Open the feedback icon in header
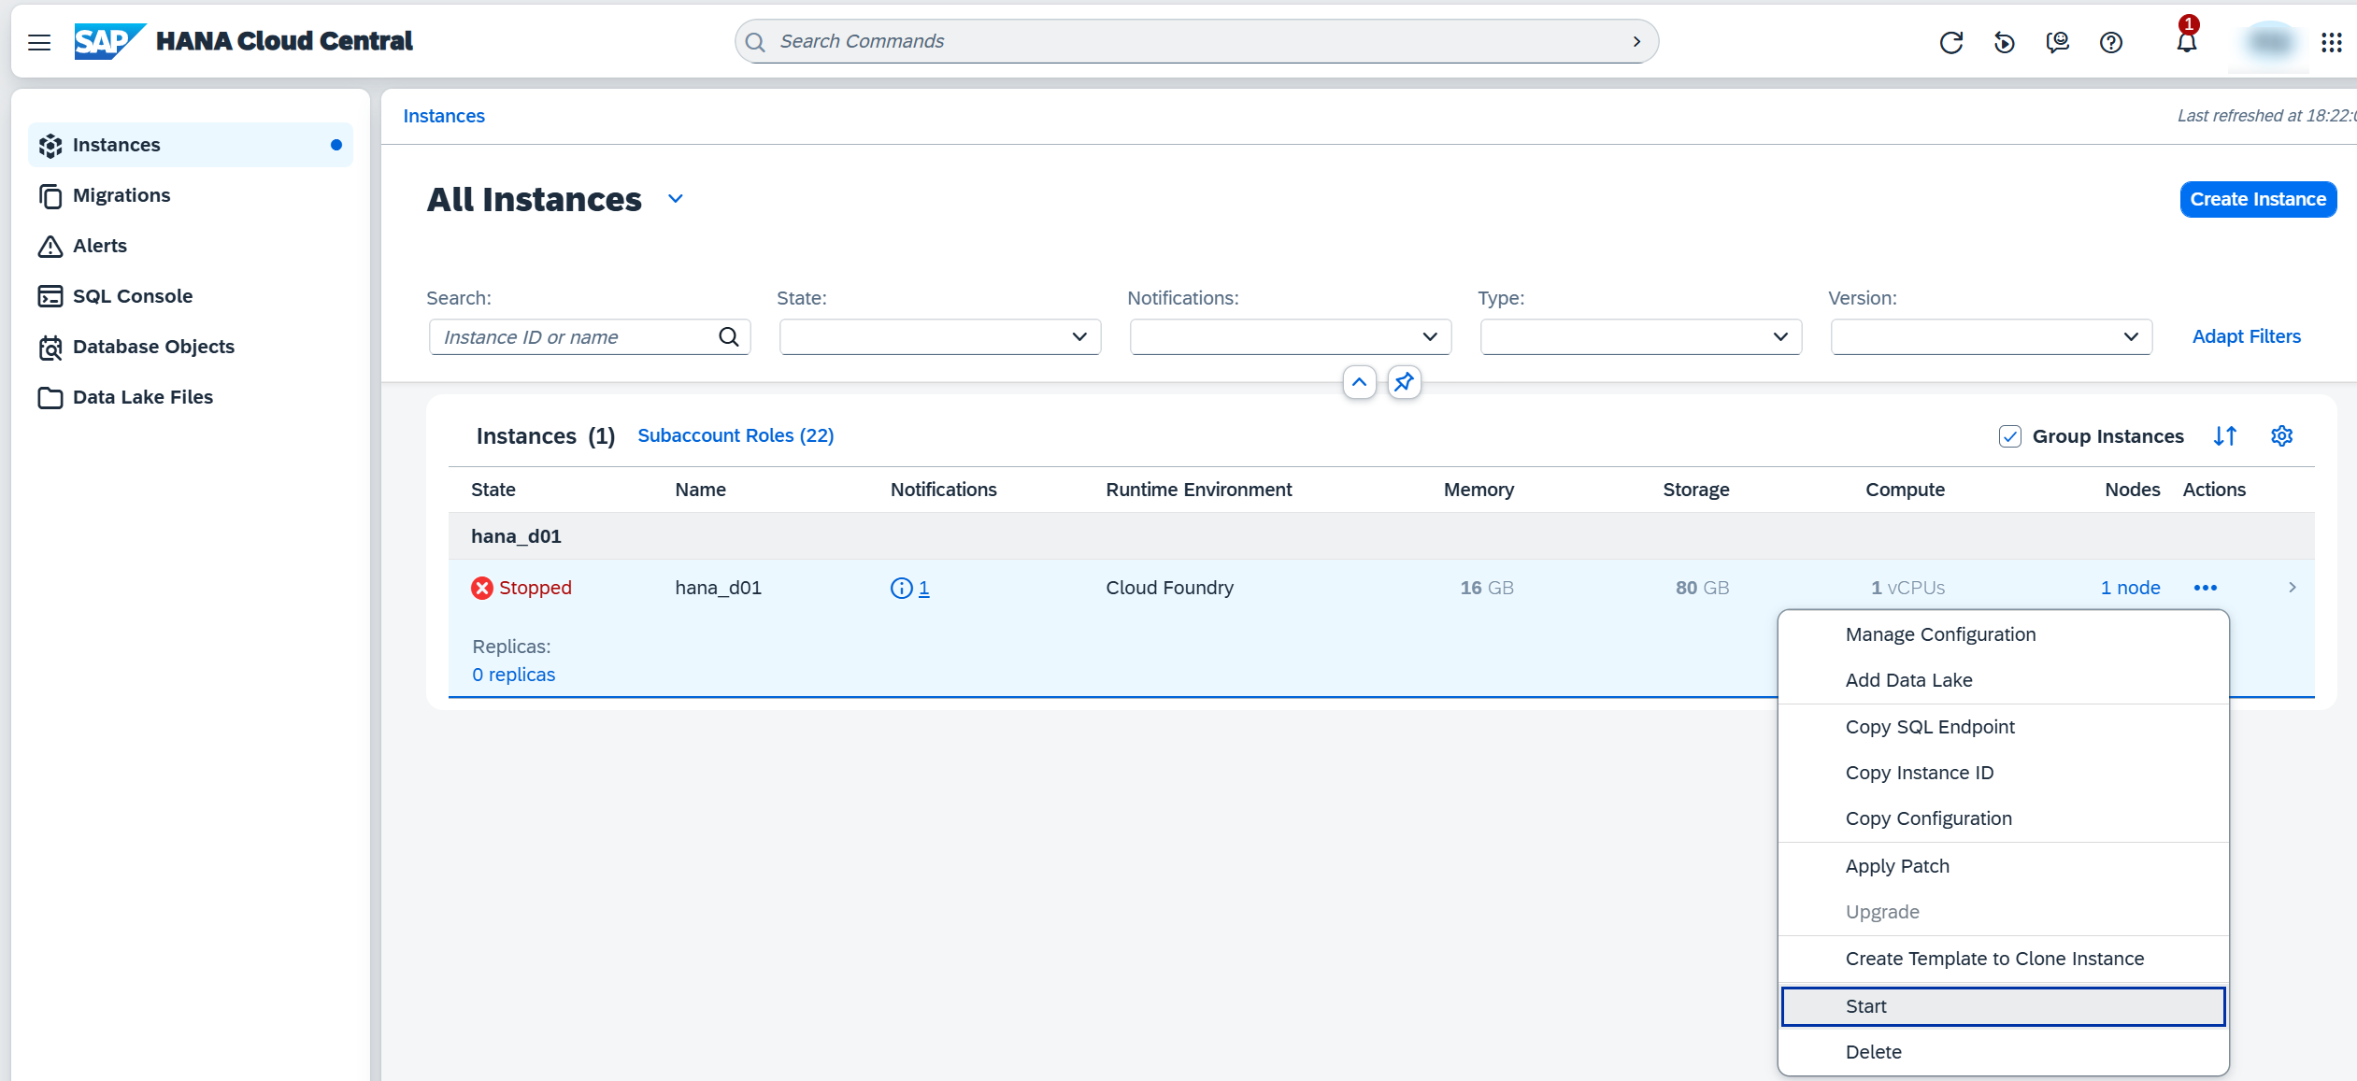Viewport: 2357px width, 1081px height. pyautogui.click(x=2057, y=42)
